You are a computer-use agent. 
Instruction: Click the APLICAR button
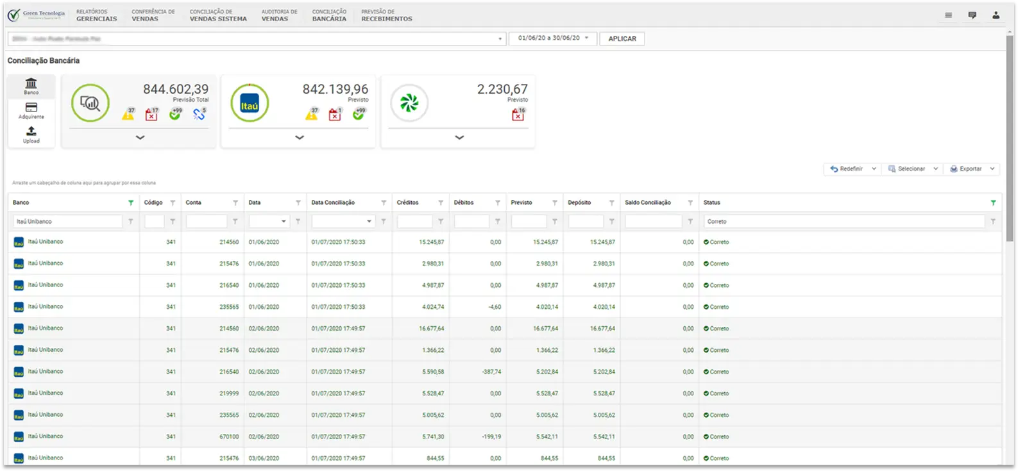pyautogui.click(x=622, y=38)
